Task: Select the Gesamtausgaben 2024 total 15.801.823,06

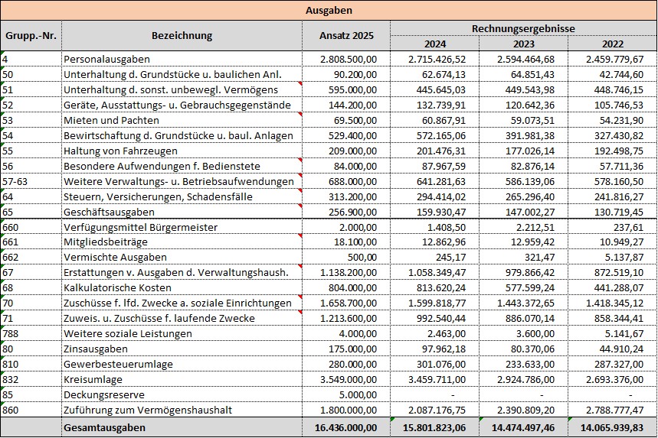Action: pos(434,427)
